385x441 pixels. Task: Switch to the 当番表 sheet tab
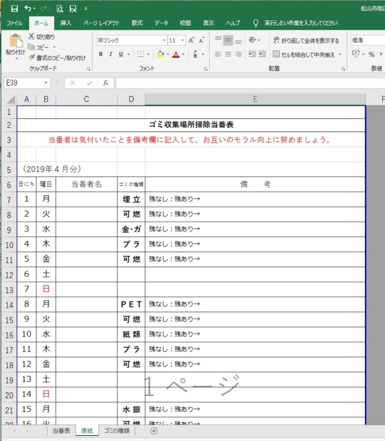pos(61,431)
